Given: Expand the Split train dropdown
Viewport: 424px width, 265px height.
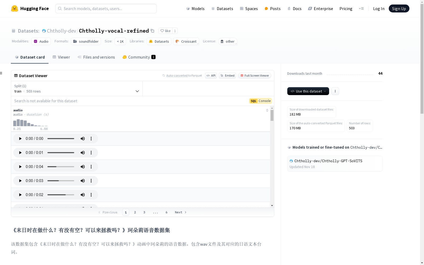Looking at the screenshot, I should point(77,89).
